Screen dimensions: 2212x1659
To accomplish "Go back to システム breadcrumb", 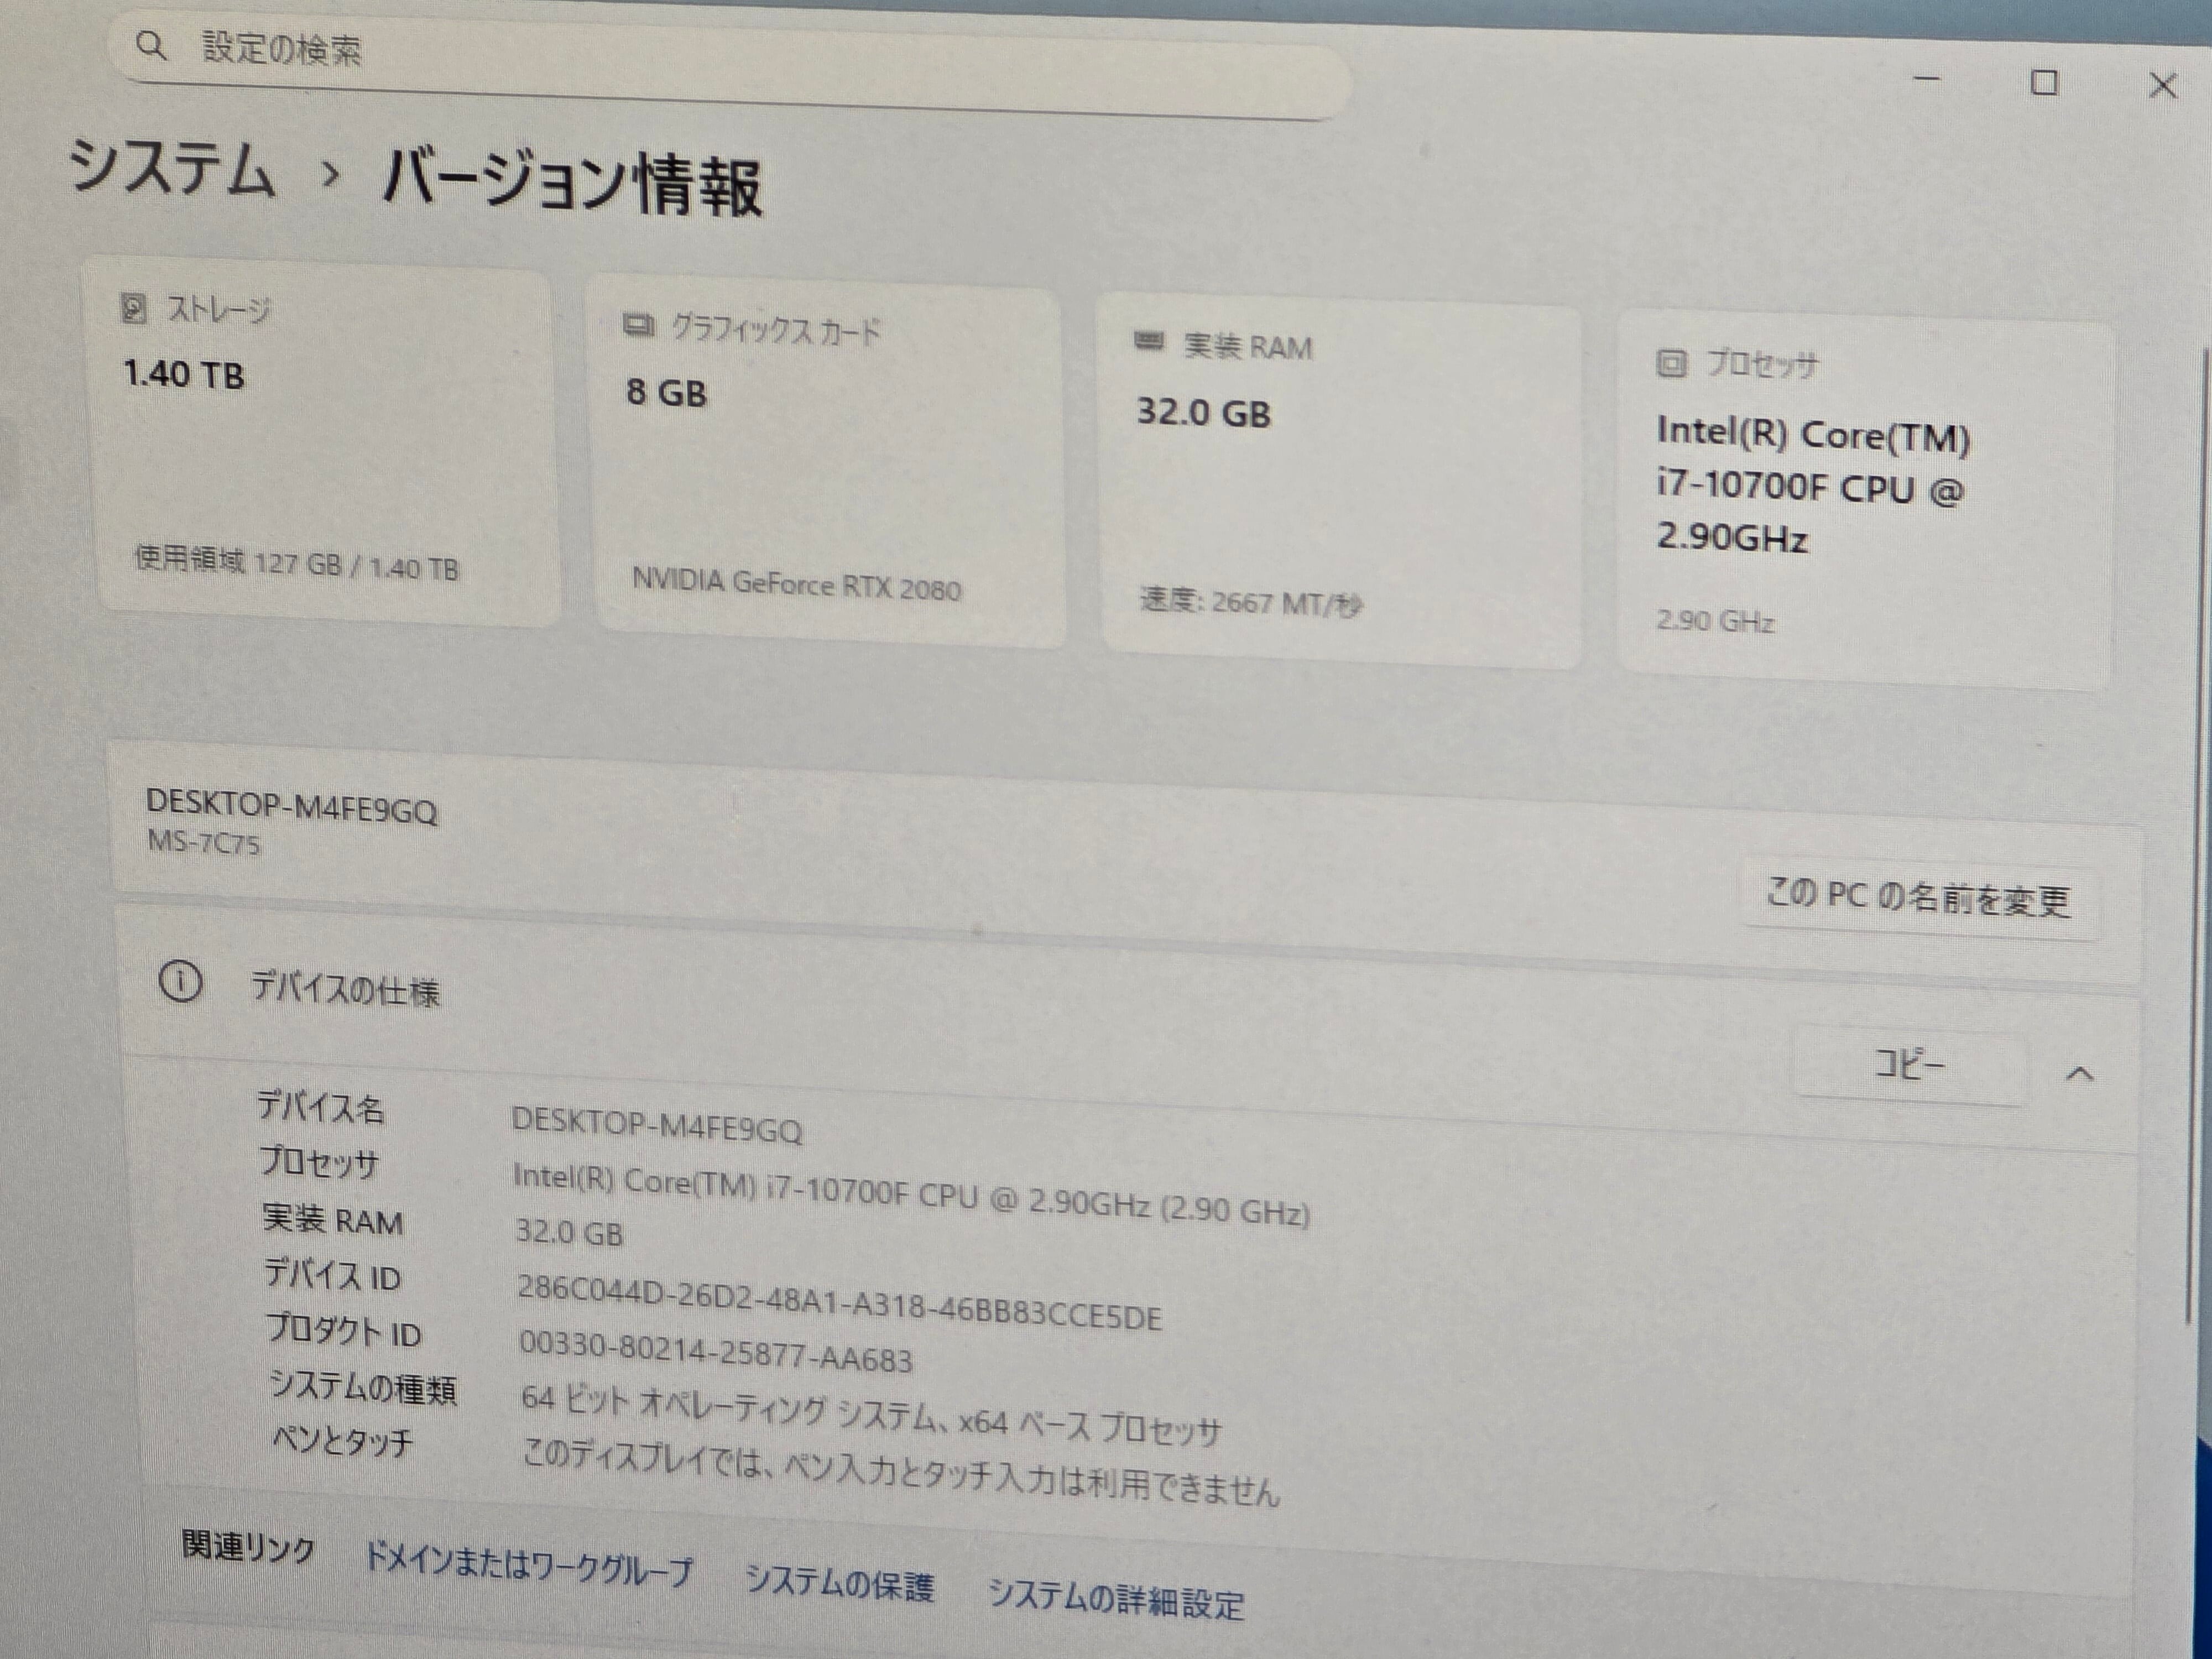I will [172, 168].
